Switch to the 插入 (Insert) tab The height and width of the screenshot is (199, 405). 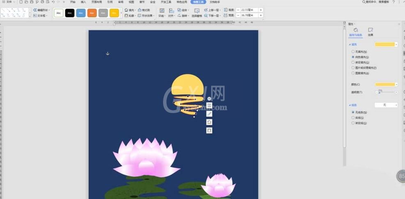(83, 2)
